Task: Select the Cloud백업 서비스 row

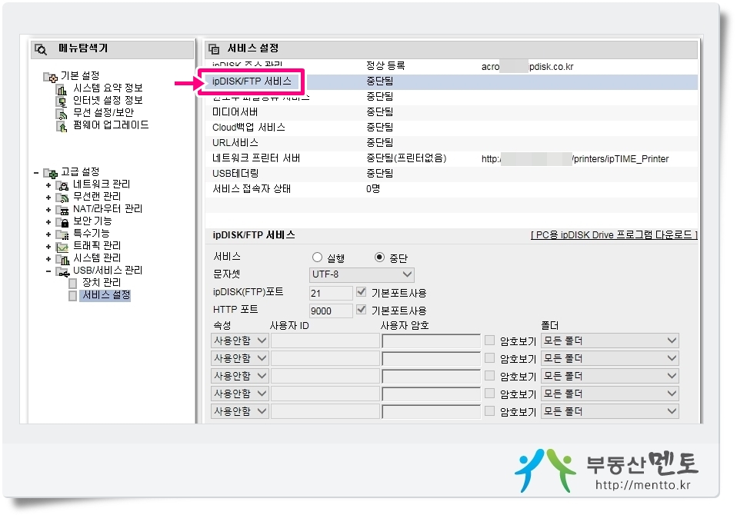Action: point(452,128)
